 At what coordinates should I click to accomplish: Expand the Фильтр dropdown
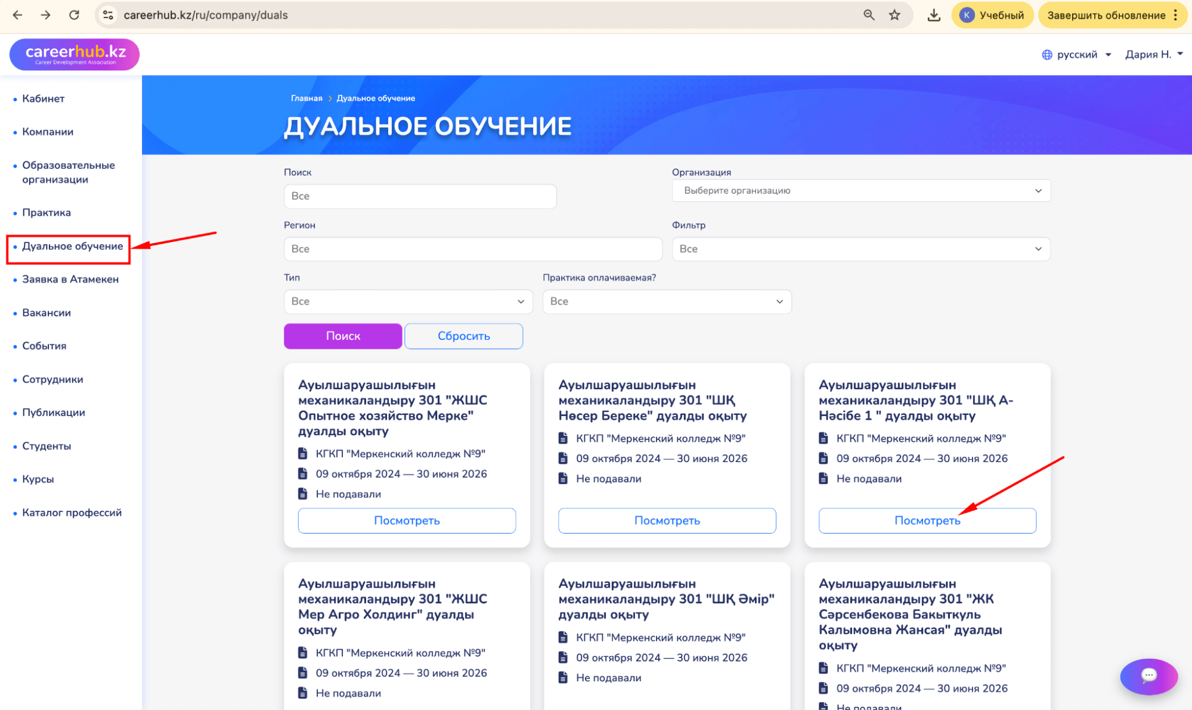[860, 249]
